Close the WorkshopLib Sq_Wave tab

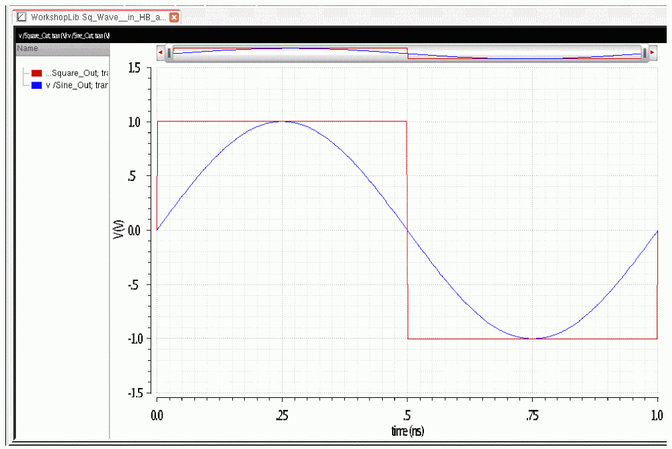pos(174,17)
